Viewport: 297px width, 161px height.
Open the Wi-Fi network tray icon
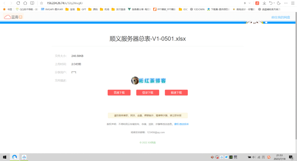[x=259, y=157]
